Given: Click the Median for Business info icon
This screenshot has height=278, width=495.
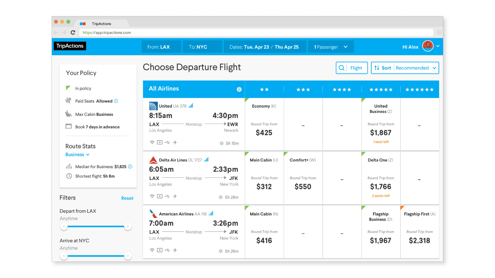Looking at the screenshot, I should pyautogui.click(x=130, y=166).
